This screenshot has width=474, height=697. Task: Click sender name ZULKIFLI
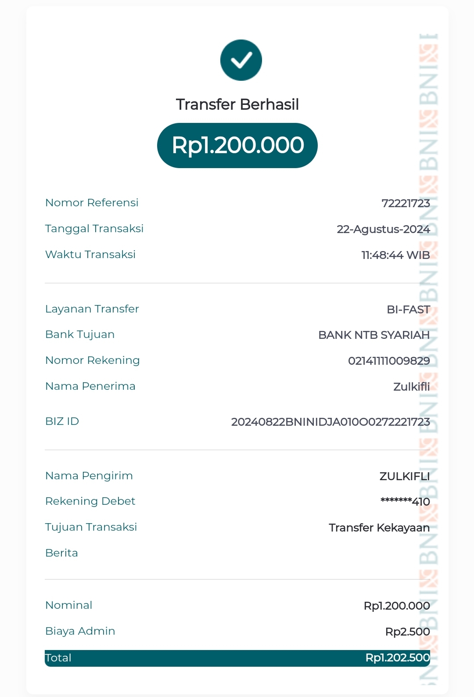404,476
